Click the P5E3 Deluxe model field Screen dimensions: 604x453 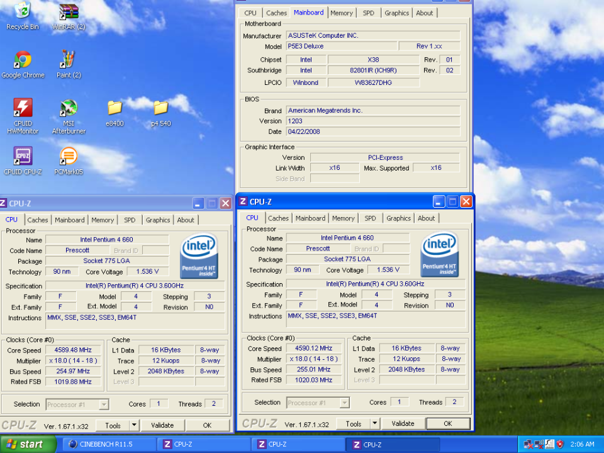[342, 46]
